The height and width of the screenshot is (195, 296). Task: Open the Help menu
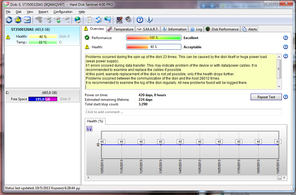pos(82,12)
